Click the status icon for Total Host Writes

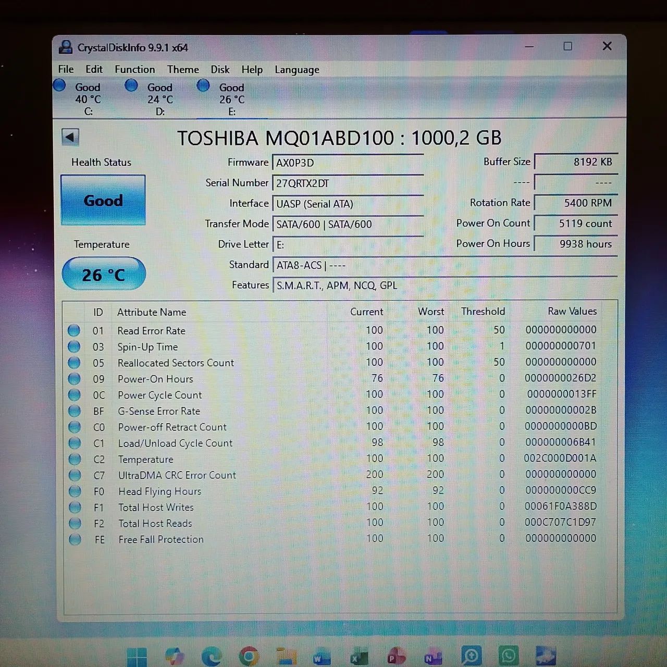point(75,507)
